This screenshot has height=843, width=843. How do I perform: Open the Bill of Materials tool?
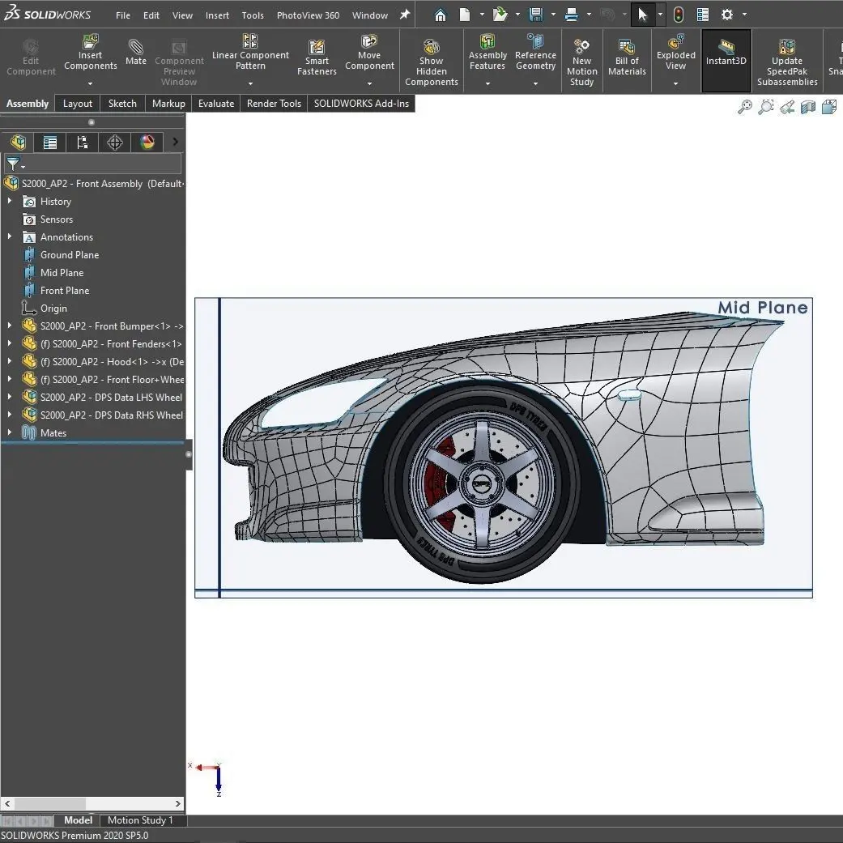[627, 57]
